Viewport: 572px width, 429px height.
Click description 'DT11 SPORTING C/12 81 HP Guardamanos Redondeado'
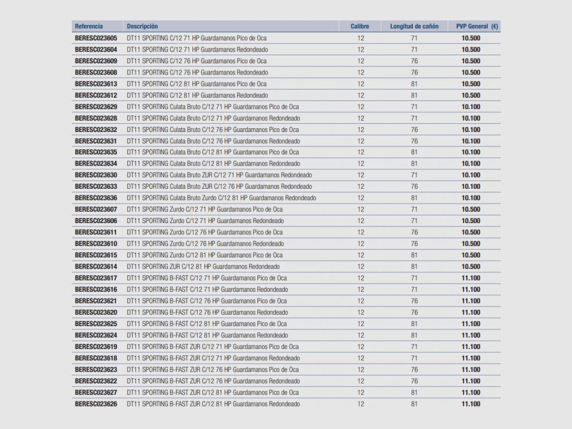tap(197, 95)
